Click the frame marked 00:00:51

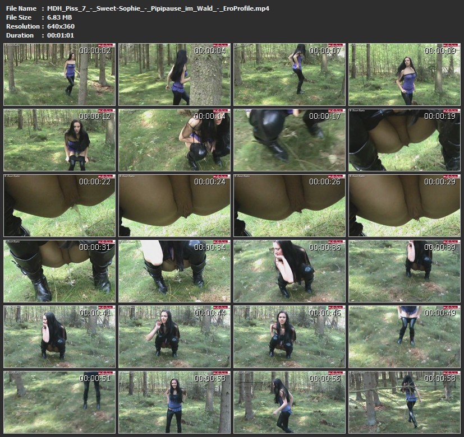coord(59,402)
